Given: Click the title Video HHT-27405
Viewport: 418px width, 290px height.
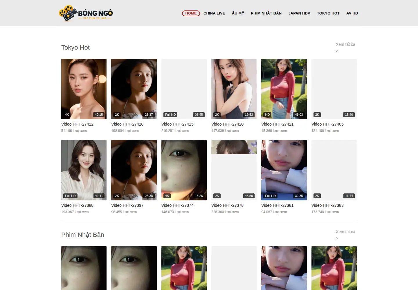Looking at the screenshot, I should pos(327,124).
